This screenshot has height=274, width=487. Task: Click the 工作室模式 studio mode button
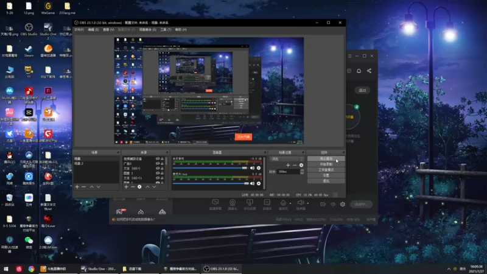[326, 170]
